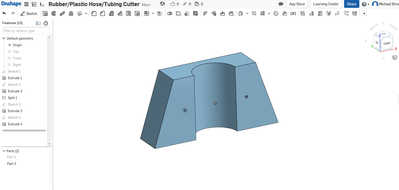Click the document title Rubber/Plastic Hose/Tubing Cutter

point(94,4)
